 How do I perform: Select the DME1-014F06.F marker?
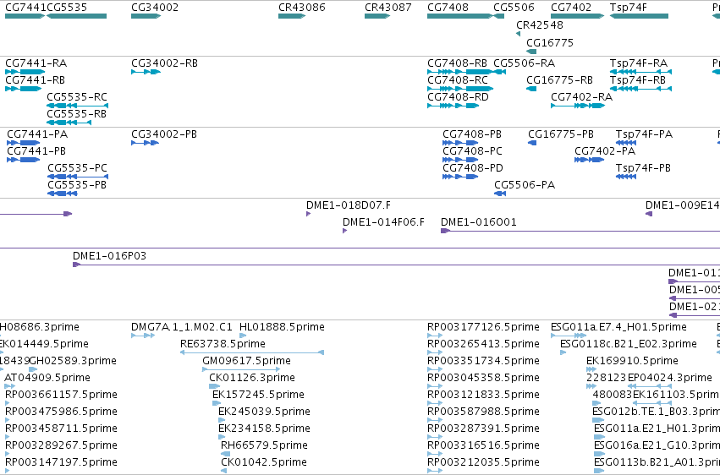point(344,231)
